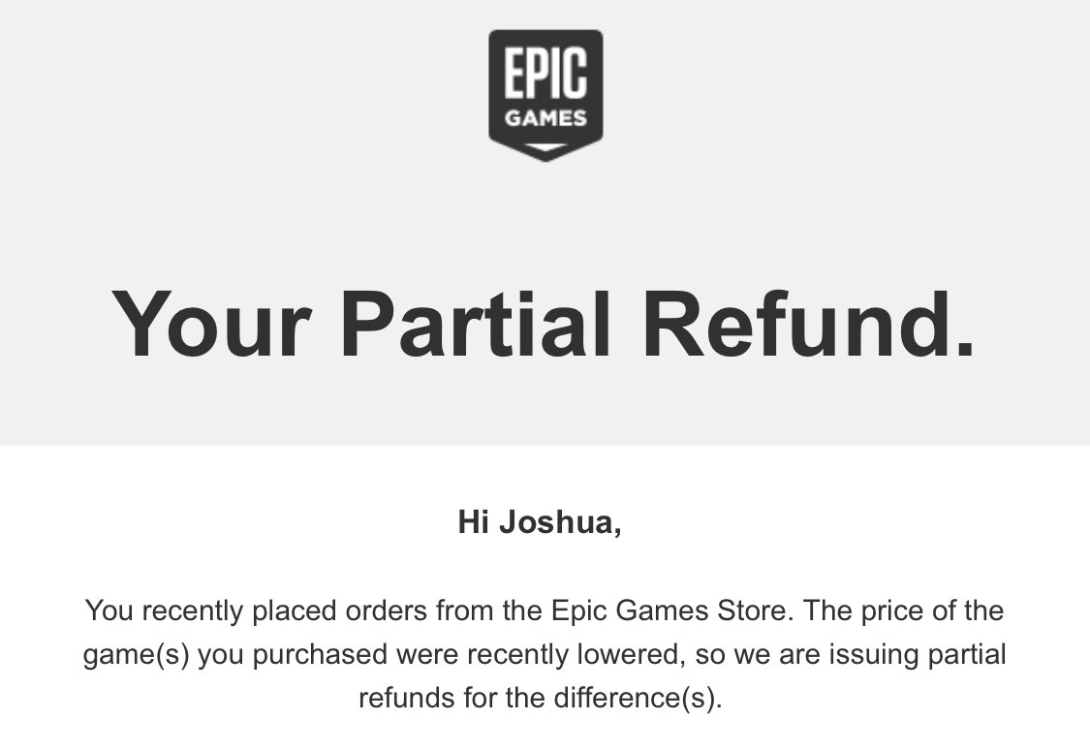Click the word 'difference(s)' in the last line
The height and width of the screenshot is (751, 1090).
click(634, 698)
